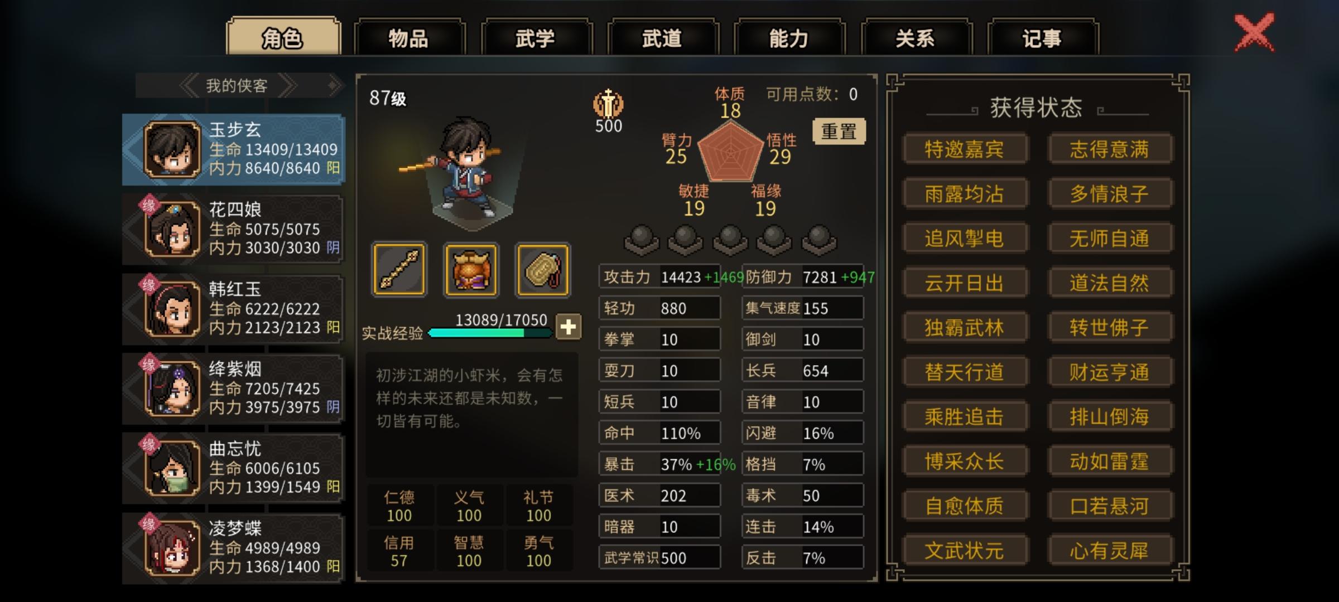The image size is (1339, 602).
Task: Select 曲忘忧's portrait with green mask
Action: [x=172, y=468]
